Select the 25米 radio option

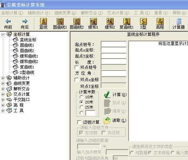[x=81, y=107]
